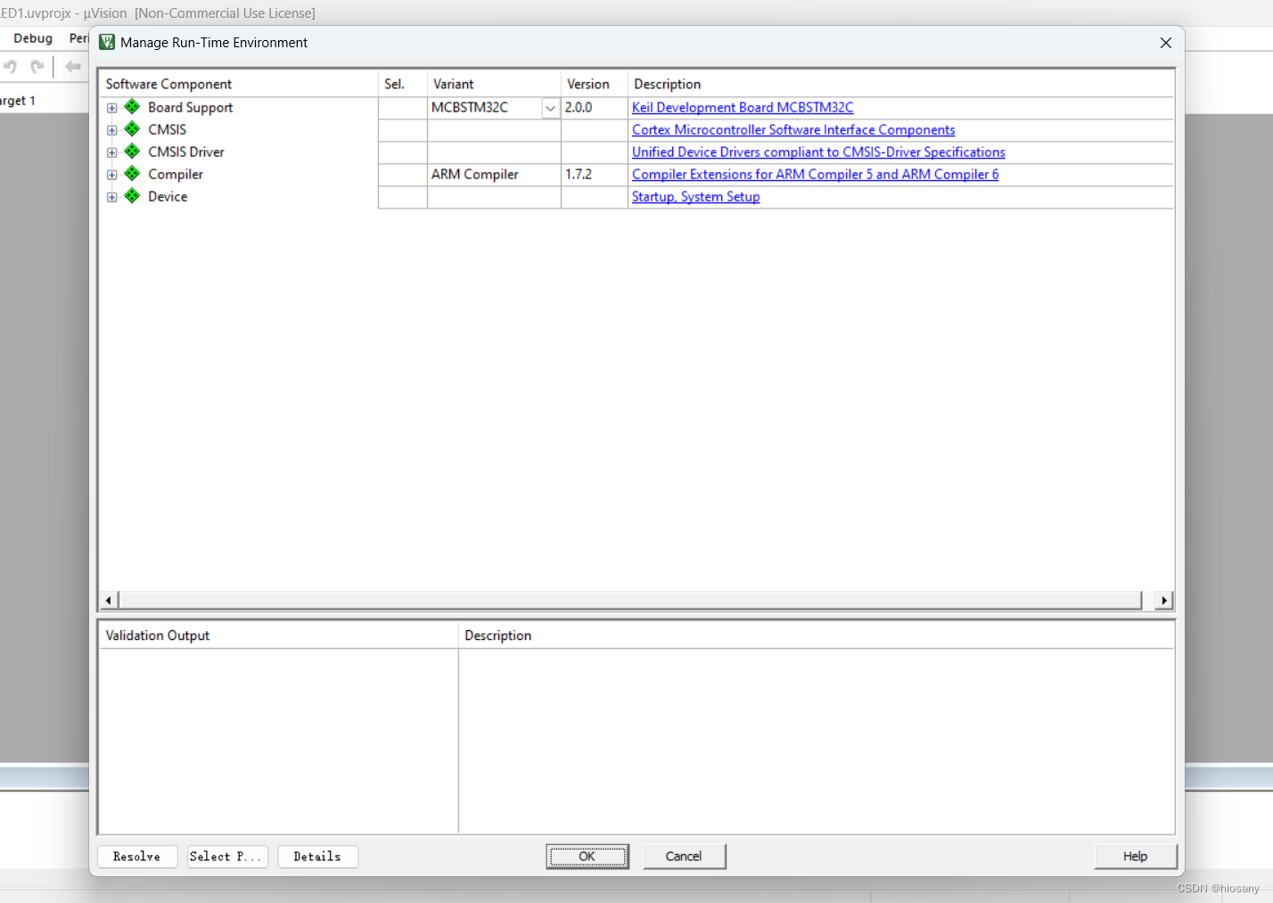Click the horizontal scrollbar left arrow
The width and height of the screenshot is (1273, 903).
pos(109,600)
